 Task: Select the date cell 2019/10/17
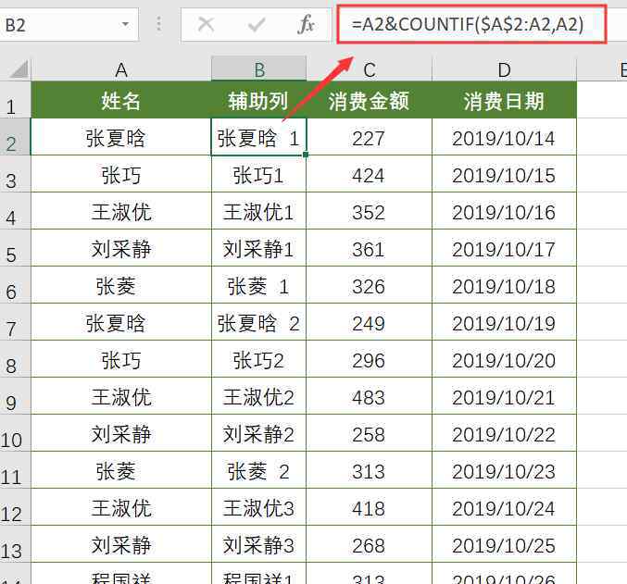(x=504, y=248)
